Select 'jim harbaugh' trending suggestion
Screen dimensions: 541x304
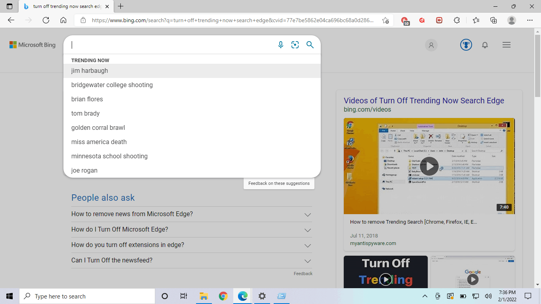pyautogui.click(x=192, y=71)
